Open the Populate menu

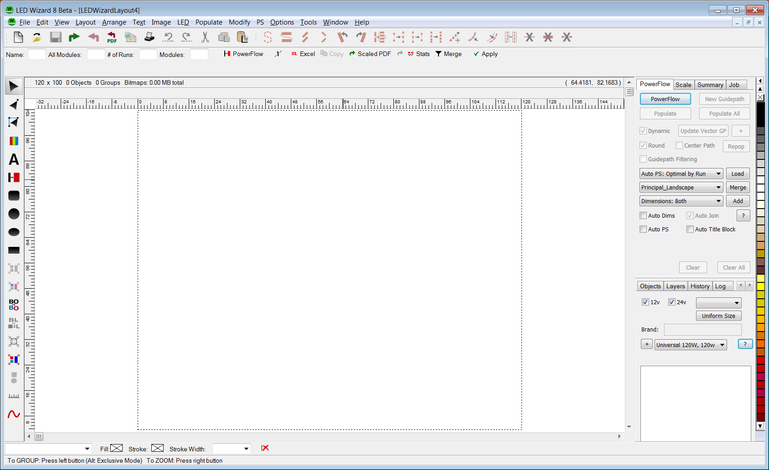click(209, 22)
